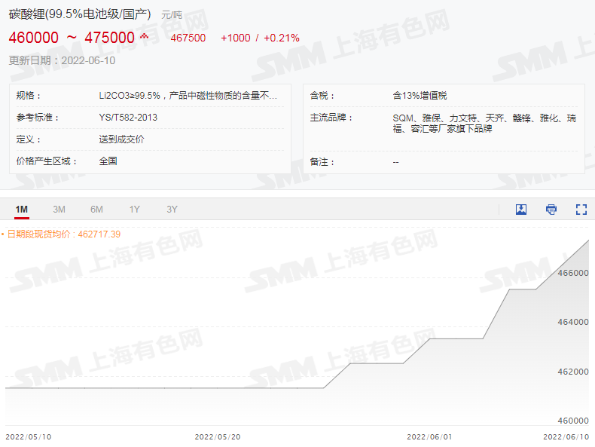Image resolution: width=595 pixels, height=447 pixels.
Task: Click the 466000 y-axis price label
Action: (572, 273)
